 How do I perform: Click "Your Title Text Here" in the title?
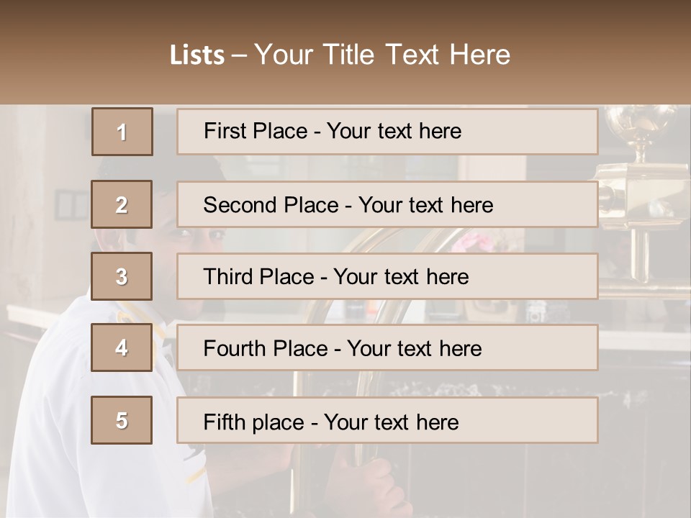tap(382, 55)
